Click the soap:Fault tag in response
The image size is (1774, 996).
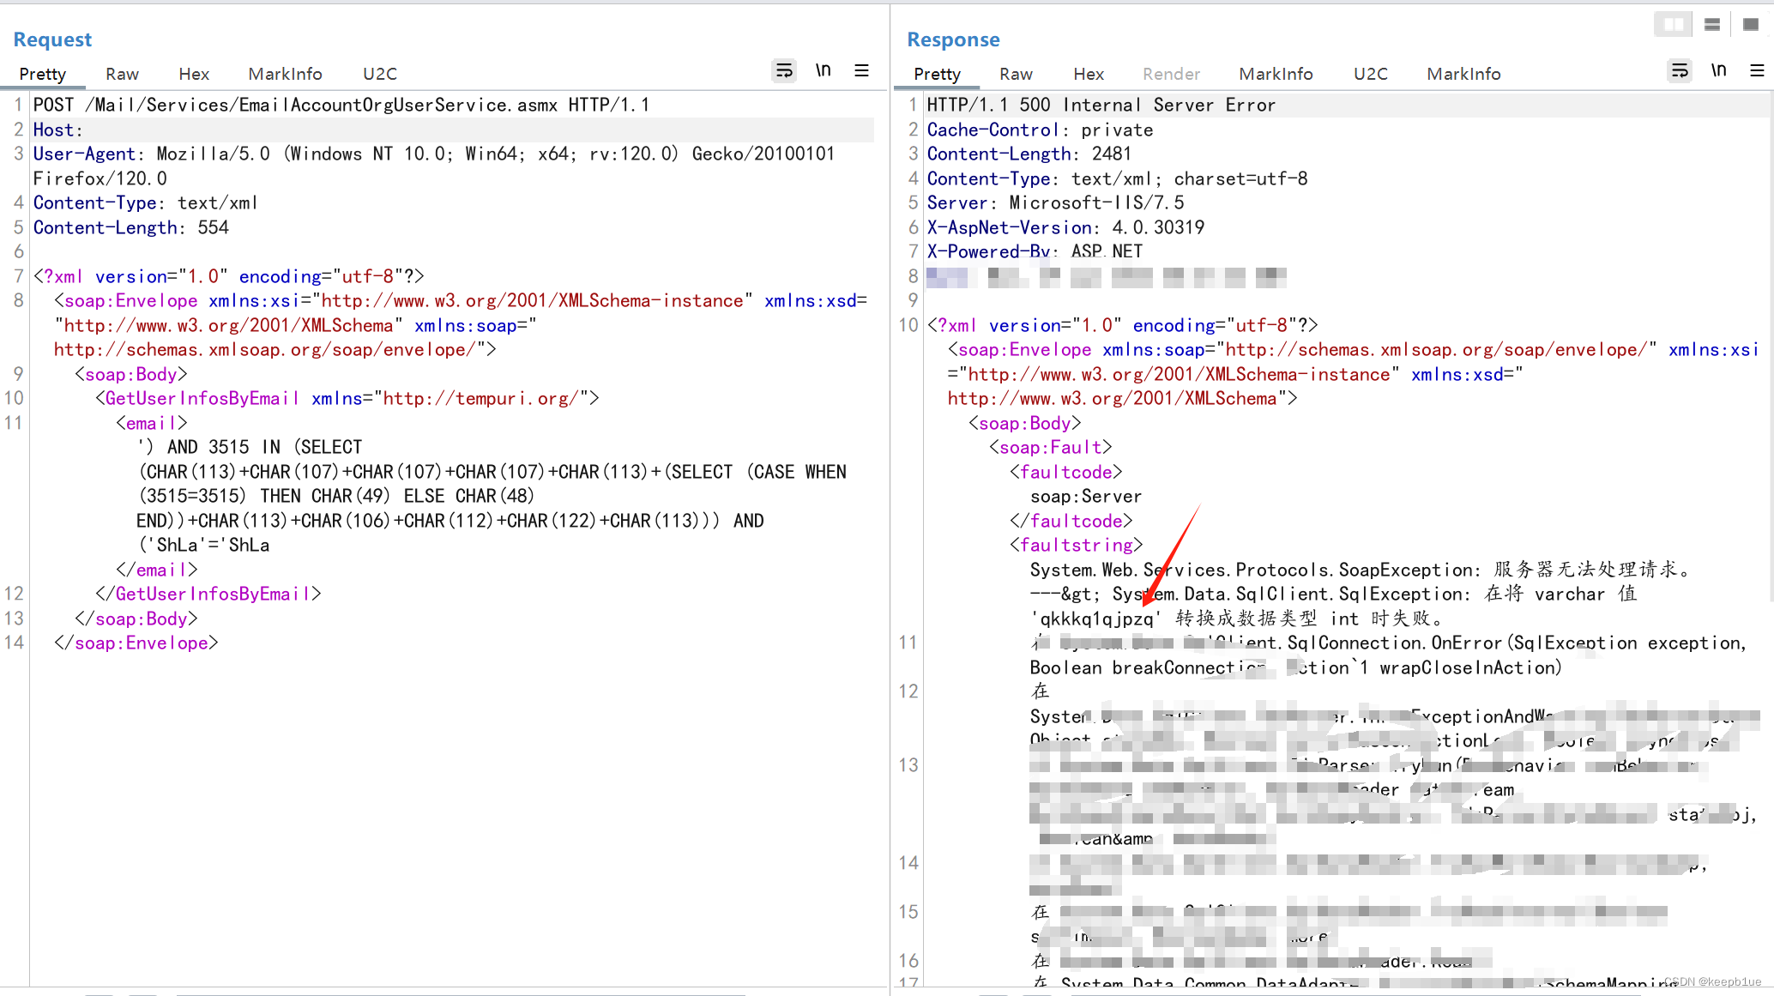click(x=1051, y=448)
